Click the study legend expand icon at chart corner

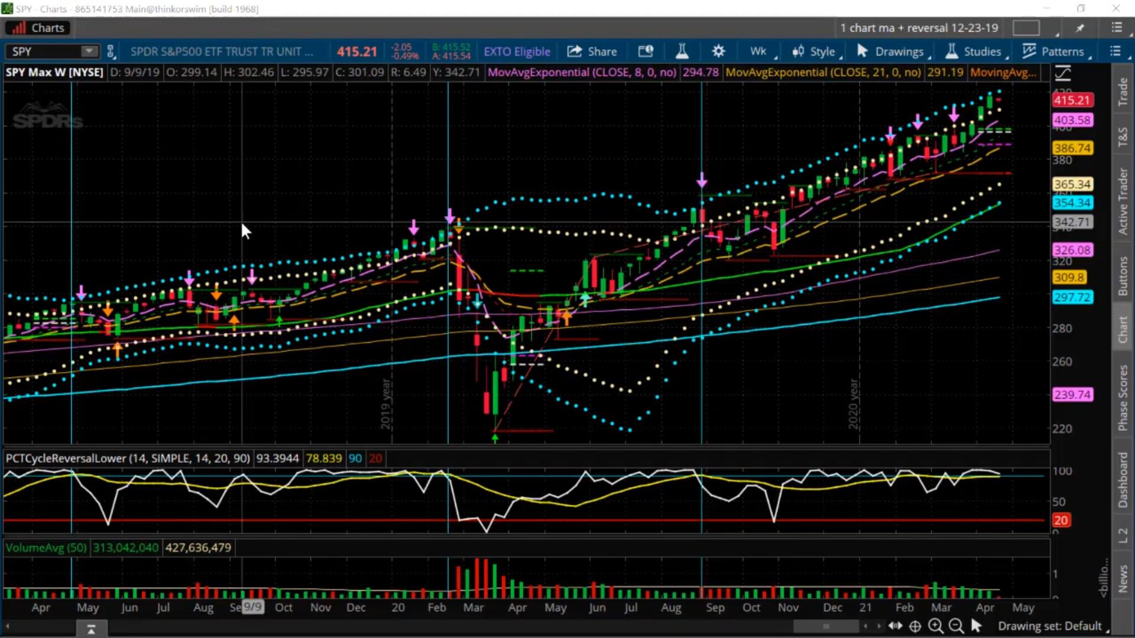(x=1063, y=73)
